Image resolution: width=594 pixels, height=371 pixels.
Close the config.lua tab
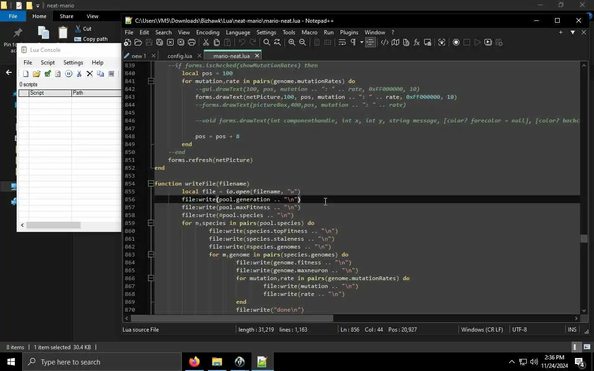[x=200, y=56]
